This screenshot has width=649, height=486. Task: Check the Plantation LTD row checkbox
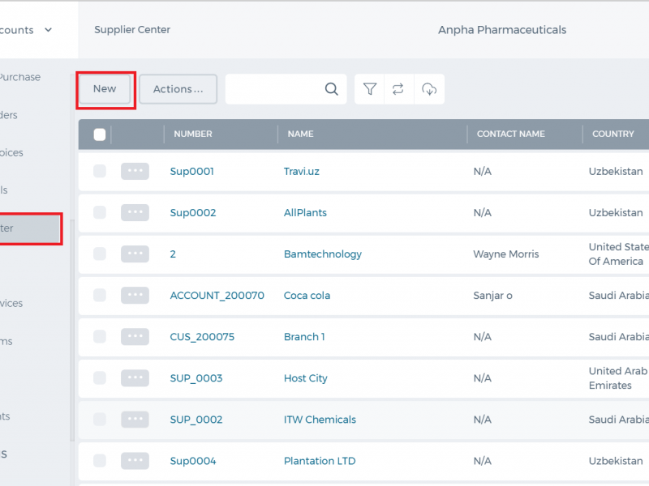100,460
